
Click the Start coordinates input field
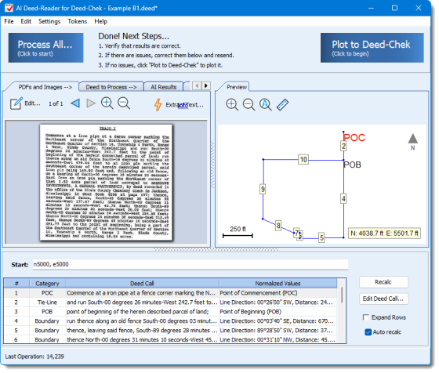pos(190,264)
